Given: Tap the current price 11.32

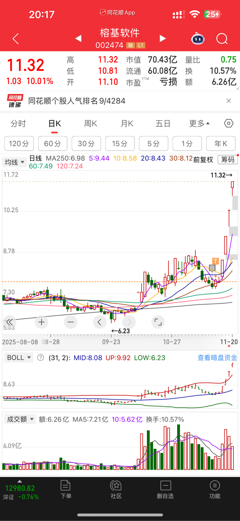Looking at the screenshot, I should point(26,65).
